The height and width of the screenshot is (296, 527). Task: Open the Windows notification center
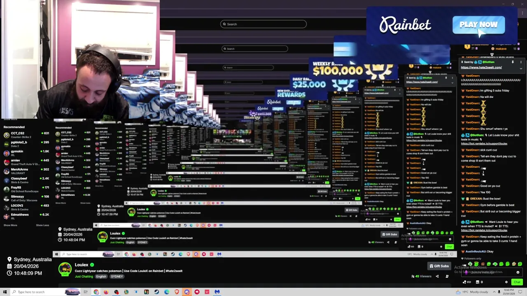(520, 292)
